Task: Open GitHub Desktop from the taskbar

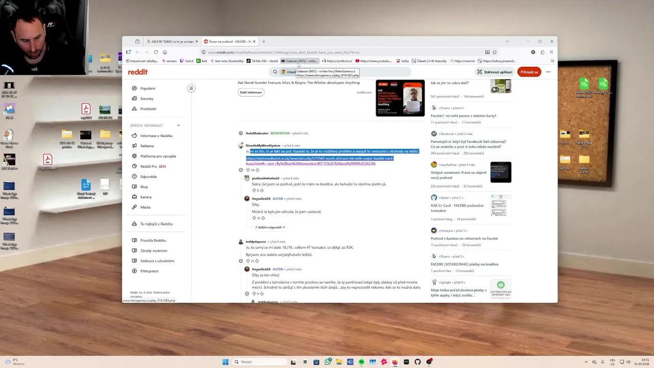Action: click(x=417, y=362)
